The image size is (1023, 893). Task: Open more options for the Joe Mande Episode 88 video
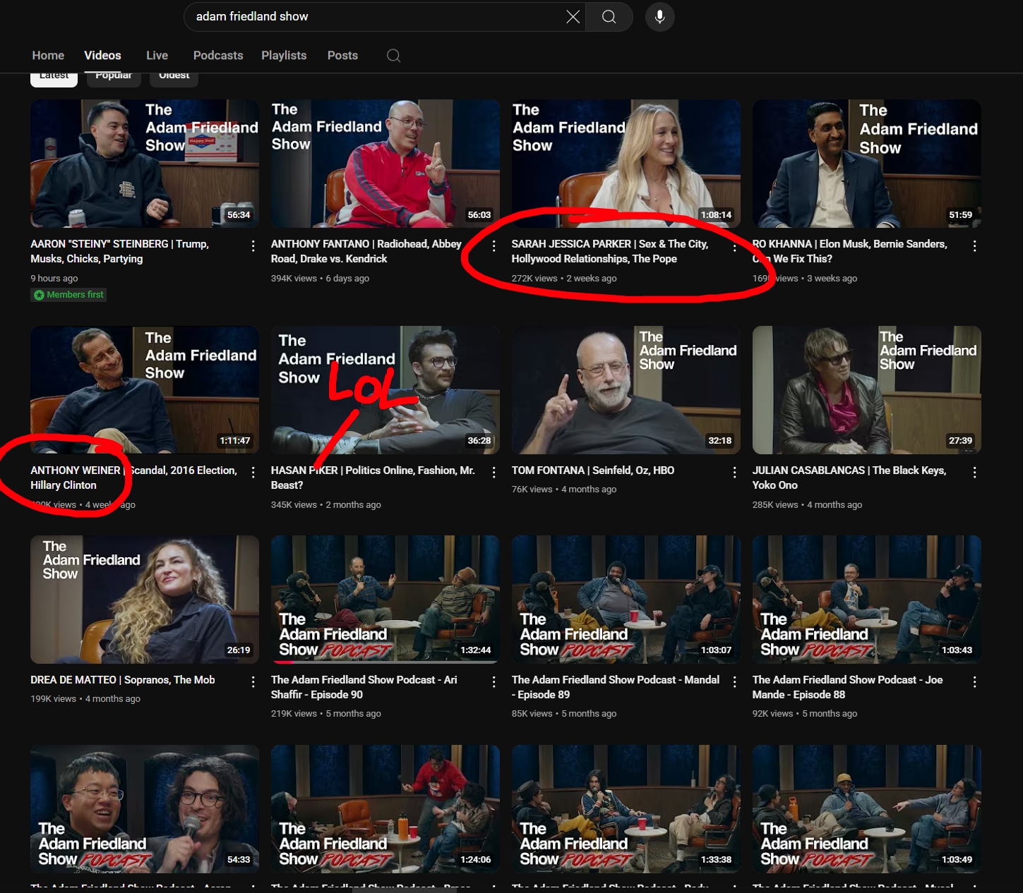[x=974, y=681]
